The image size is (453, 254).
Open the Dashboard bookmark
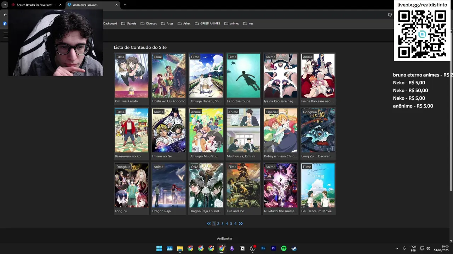point(110,24)
